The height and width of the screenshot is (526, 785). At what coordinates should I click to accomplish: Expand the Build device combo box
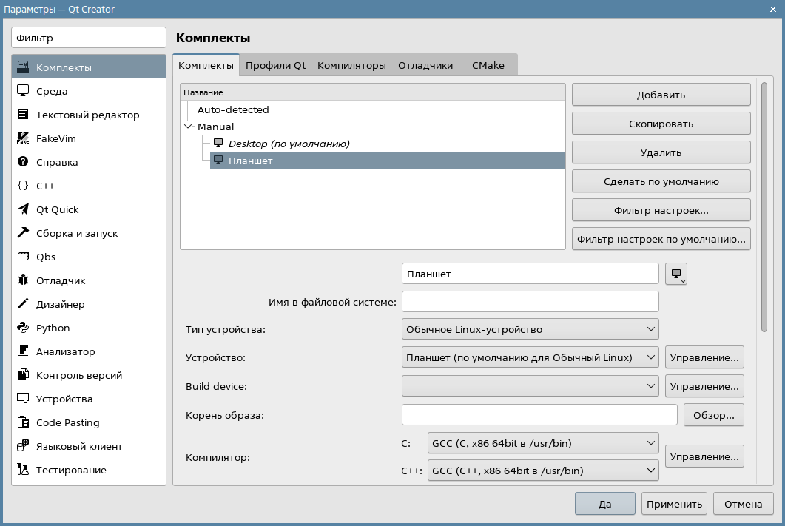coord(530,386)
